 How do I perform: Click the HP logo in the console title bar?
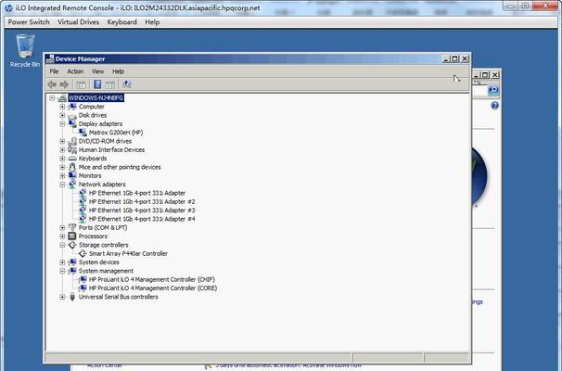8,8
